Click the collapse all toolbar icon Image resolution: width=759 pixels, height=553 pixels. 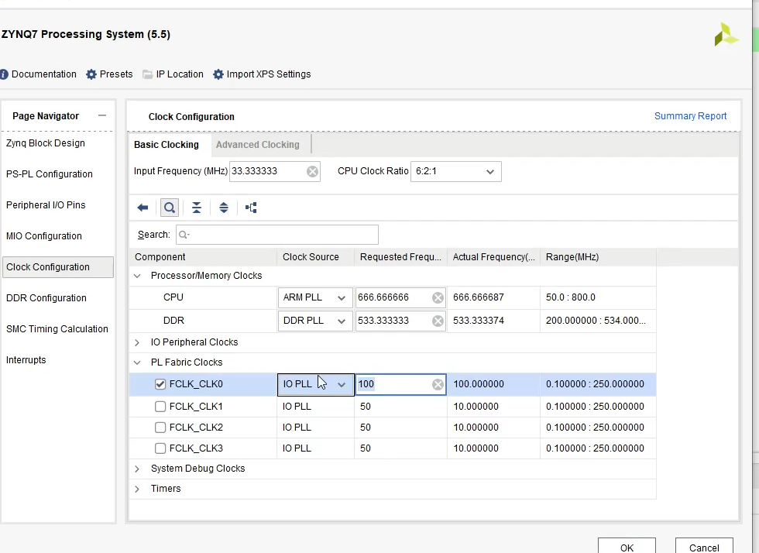197,208
